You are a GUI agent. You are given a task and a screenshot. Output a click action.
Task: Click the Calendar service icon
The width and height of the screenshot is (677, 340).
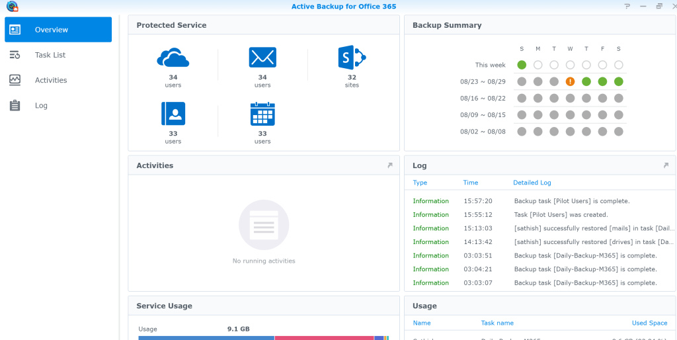[x=262, y=114]
